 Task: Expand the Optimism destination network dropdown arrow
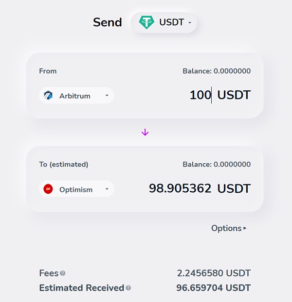pos(107,189)
